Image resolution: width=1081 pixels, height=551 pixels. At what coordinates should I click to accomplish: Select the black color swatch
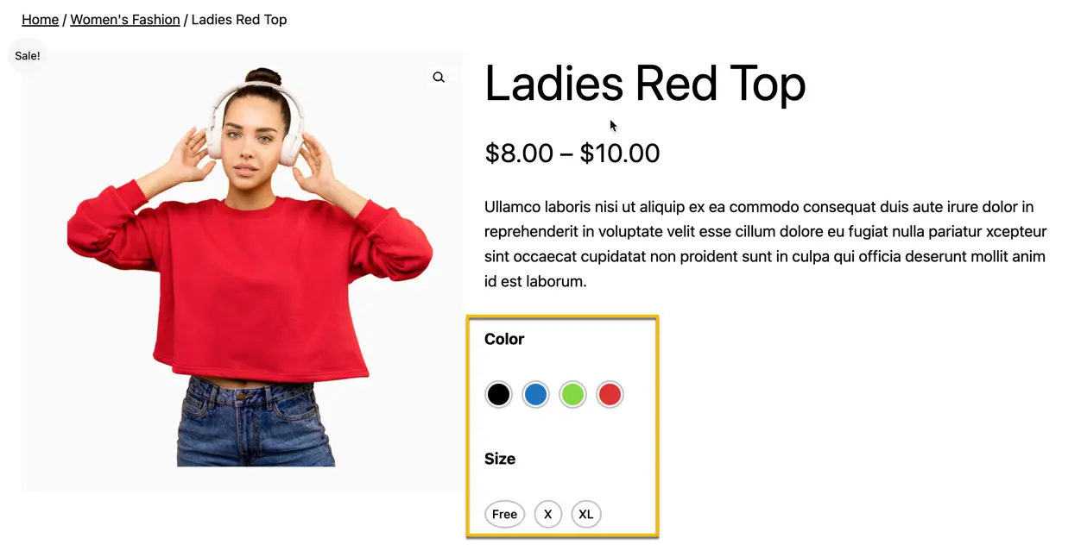(x=498, y=395)
